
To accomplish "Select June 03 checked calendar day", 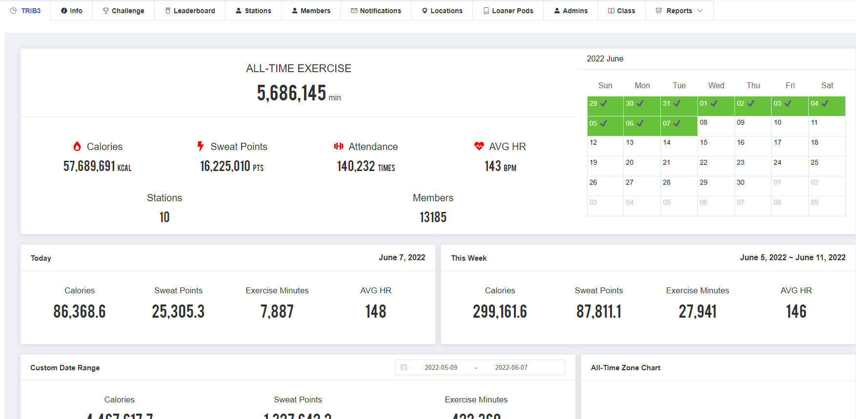I will pos(790,106).
